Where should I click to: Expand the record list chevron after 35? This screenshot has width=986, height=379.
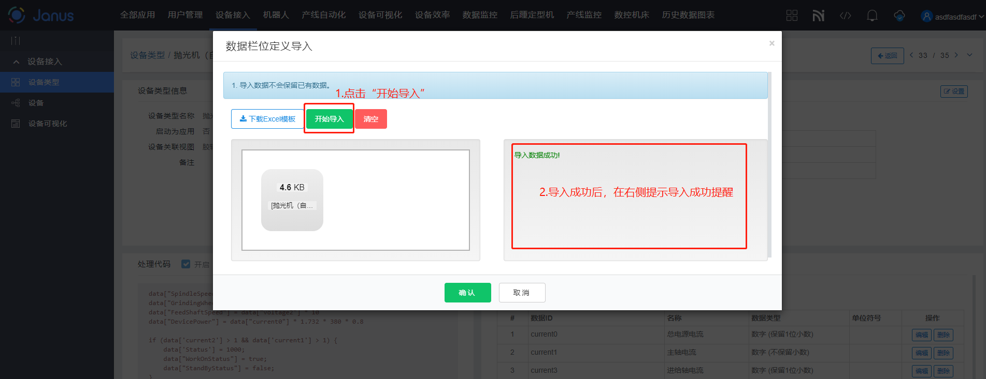969,55
